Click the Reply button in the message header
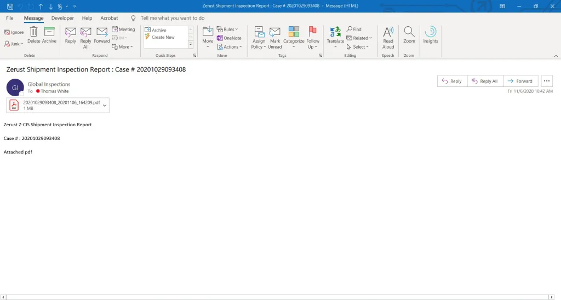 (452, 81)
